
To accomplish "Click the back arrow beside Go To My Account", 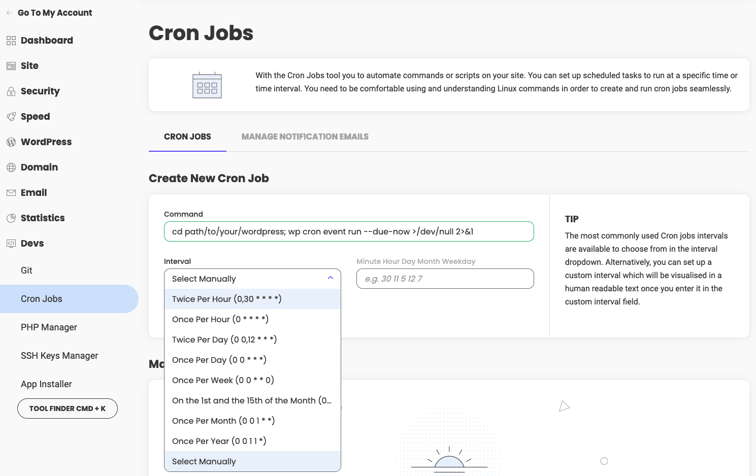I will click(x=10, y=13).
